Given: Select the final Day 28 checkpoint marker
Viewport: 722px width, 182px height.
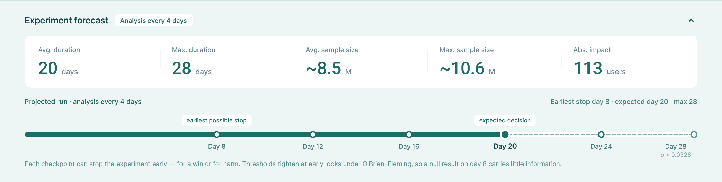Looking at the screenshot, I should point(694,135).
